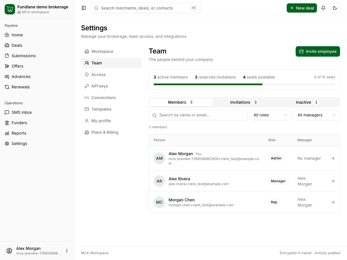
Task: Click the Settings gear icon
Action: [x=7, y=144]
